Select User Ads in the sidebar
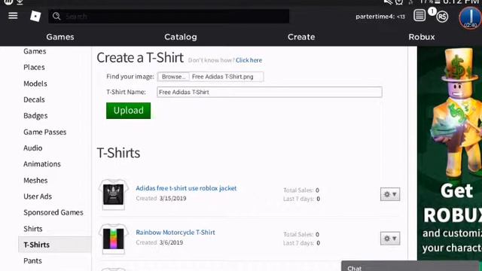The width and height of the screenshot is (482, 271). (x=38, y=196)
